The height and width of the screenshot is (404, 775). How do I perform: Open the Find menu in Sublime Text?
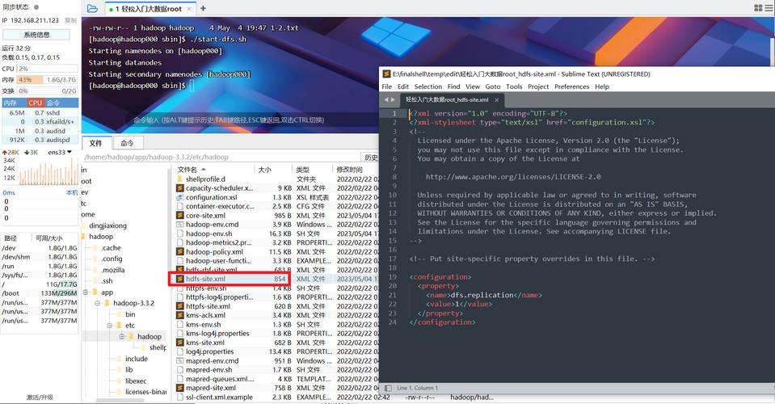point(453,86)
